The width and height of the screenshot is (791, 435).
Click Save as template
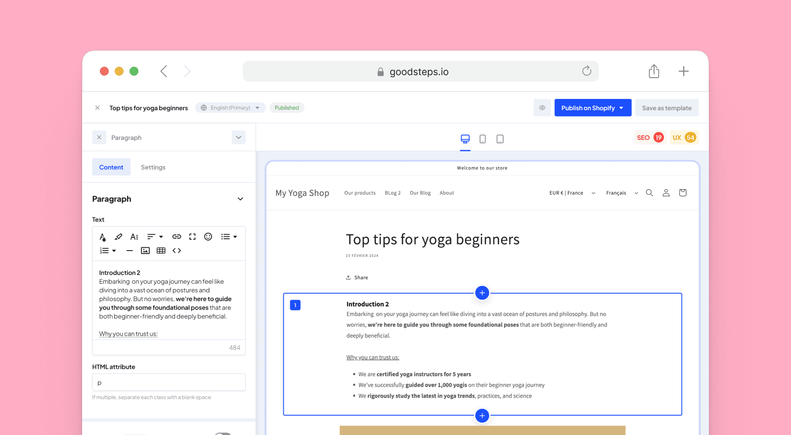[666, 108]
